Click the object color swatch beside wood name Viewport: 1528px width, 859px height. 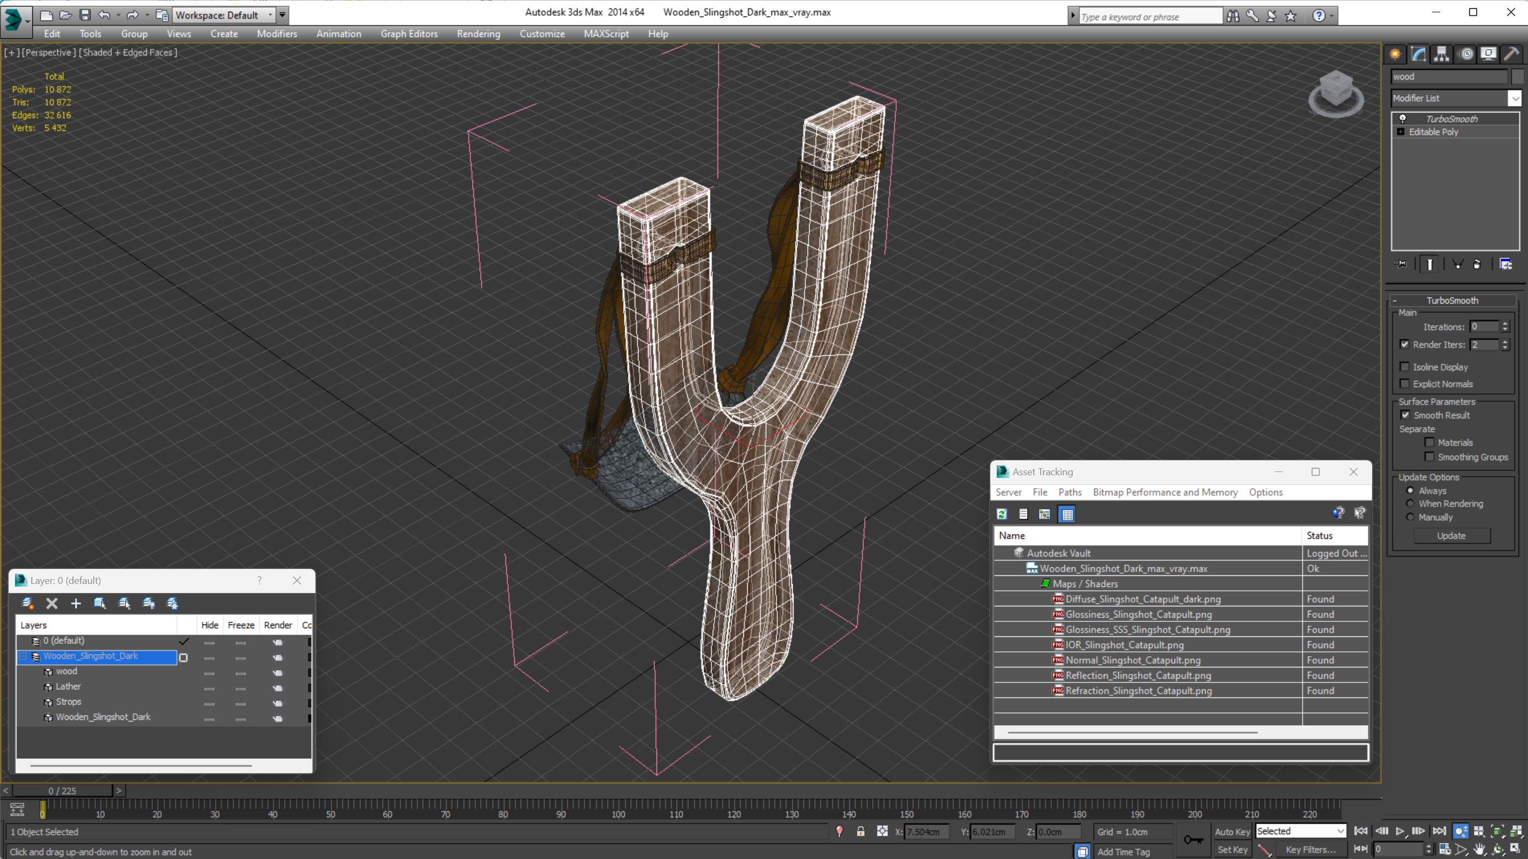pyautogui.click(x=1517, y=77)
